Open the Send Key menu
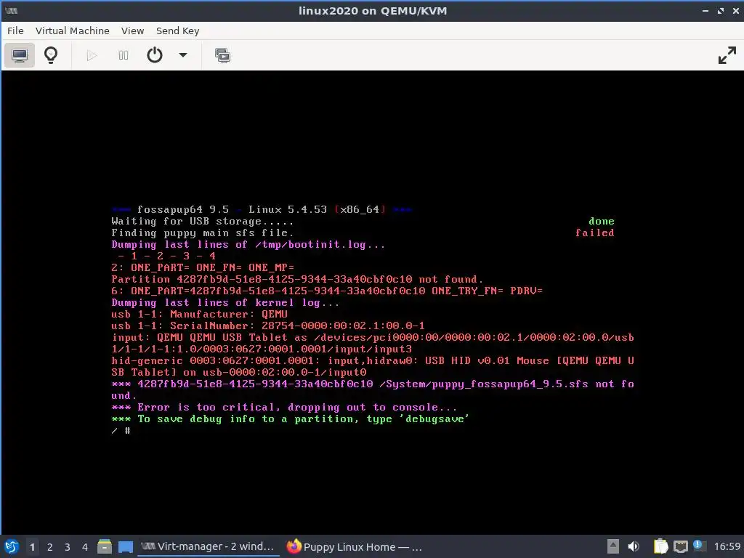 [x=177, y=31]
